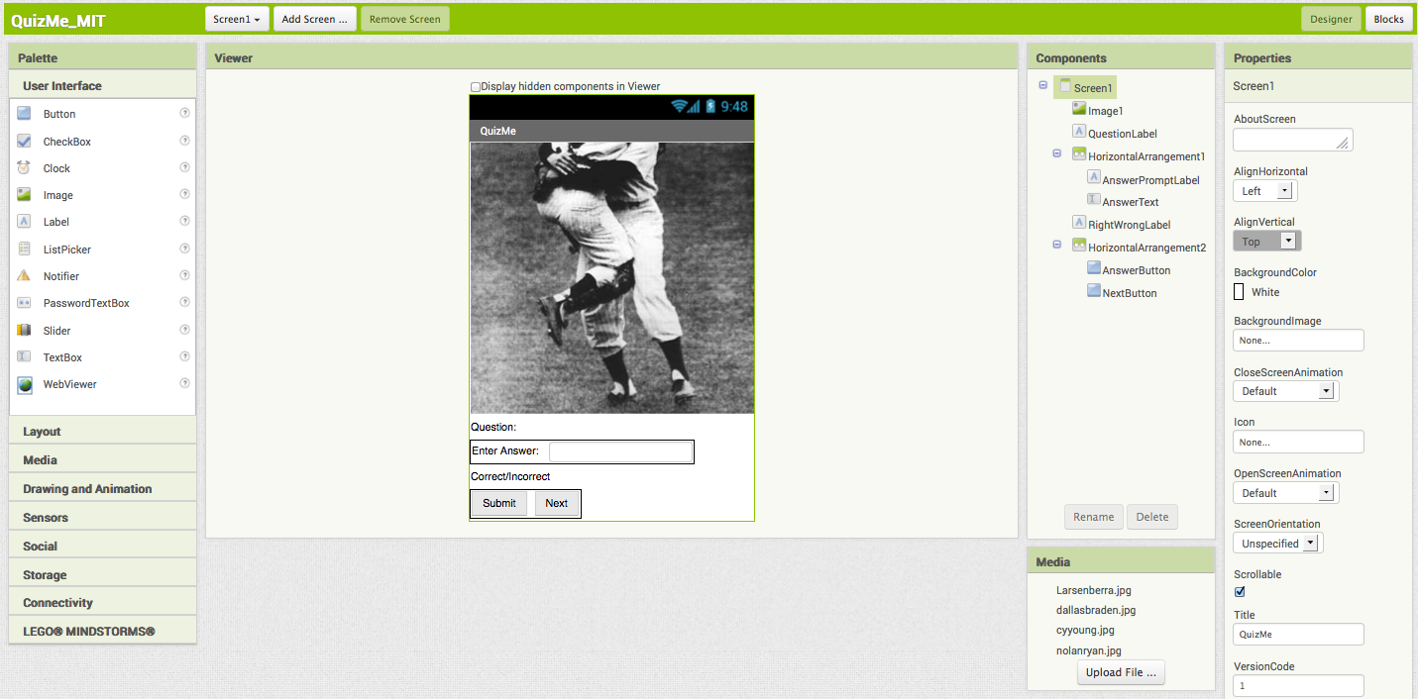The image size is (1418, 699).
Task: Select the CheckBox palette icon
Action: pos(24,142)
